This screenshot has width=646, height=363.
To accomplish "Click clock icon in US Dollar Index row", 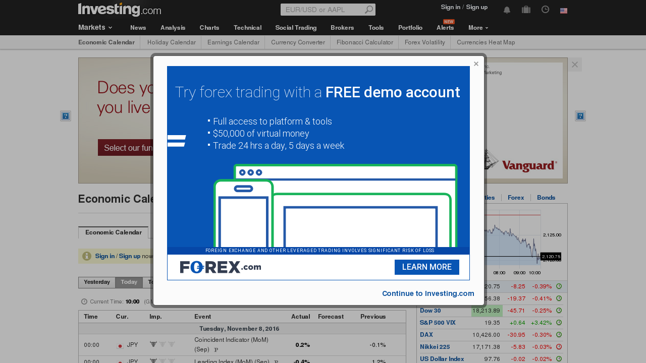I will (559, 359).
